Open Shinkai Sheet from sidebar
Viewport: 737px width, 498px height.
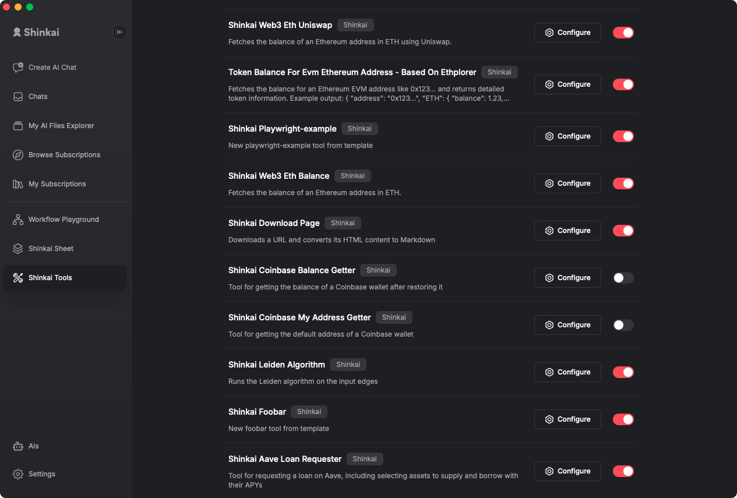[65, 249]
